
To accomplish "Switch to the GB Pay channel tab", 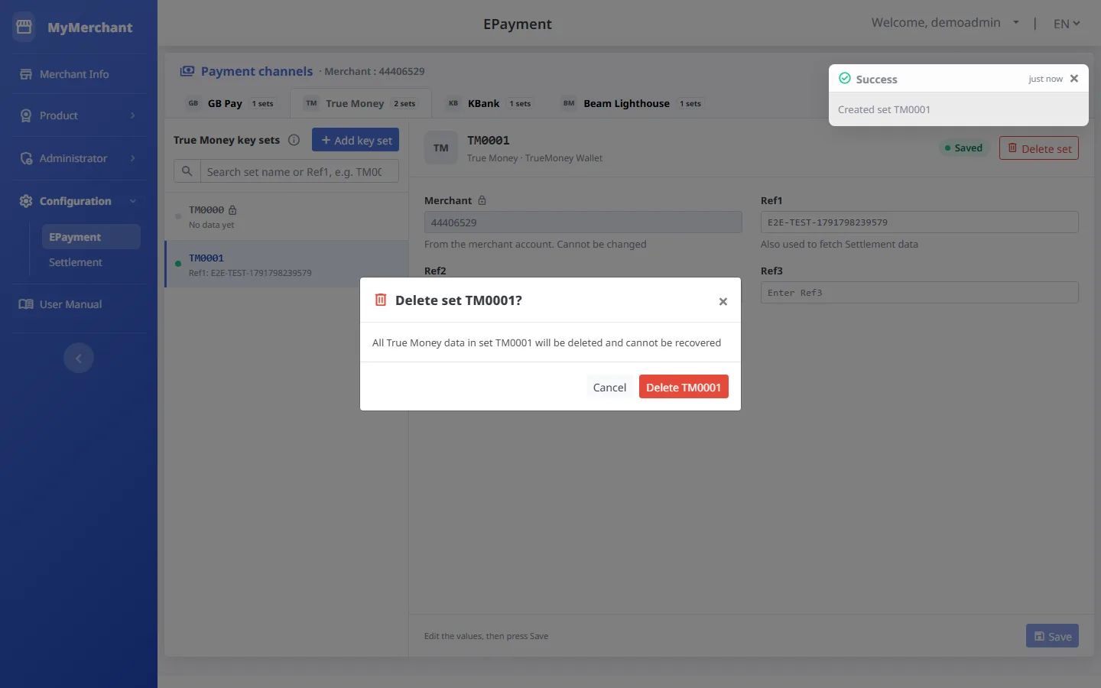I will click(231, 103).
